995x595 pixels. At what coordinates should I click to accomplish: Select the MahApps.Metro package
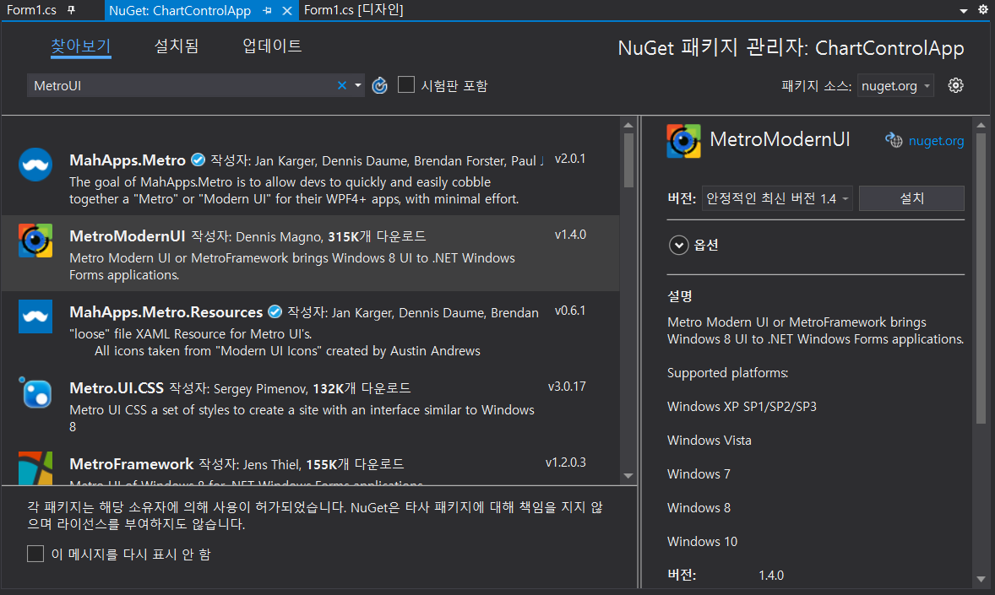pos(310,177)
